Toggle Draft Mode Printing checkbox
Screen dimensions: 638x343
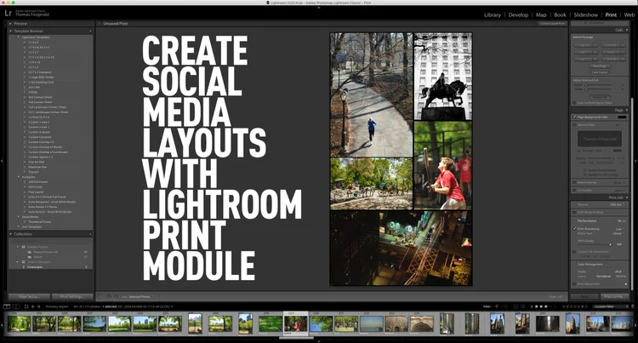click(x=574, y=213)
